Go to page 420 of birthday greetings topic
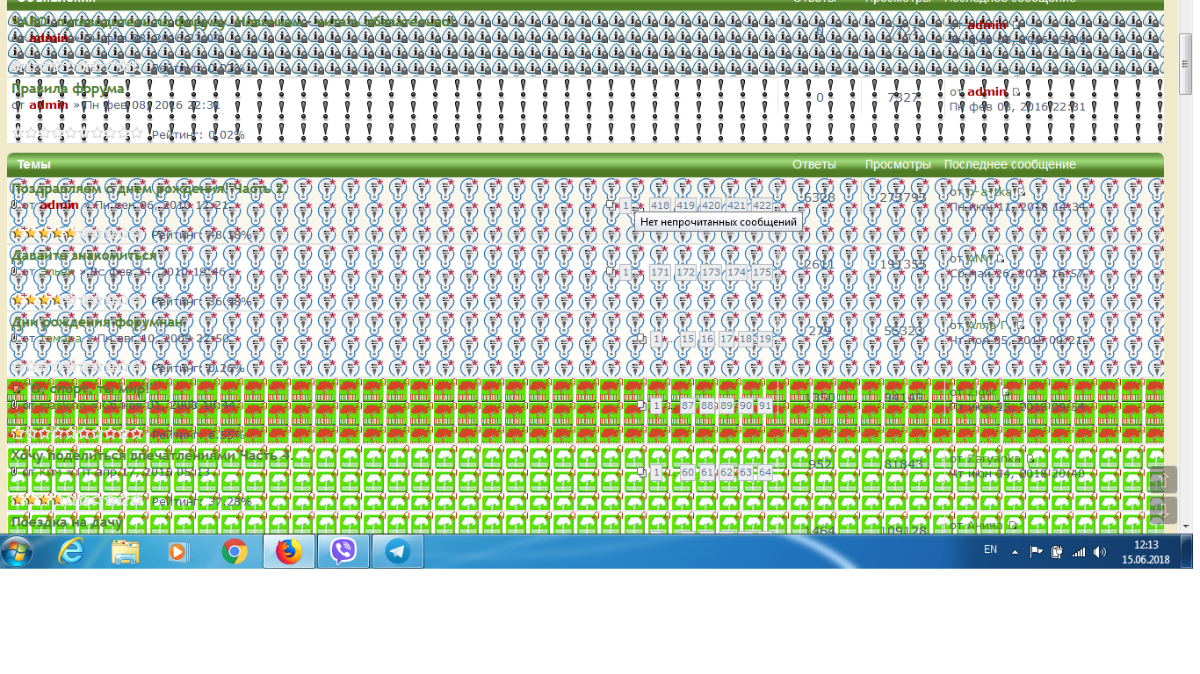1200x674 pixels. click(711, 205)
